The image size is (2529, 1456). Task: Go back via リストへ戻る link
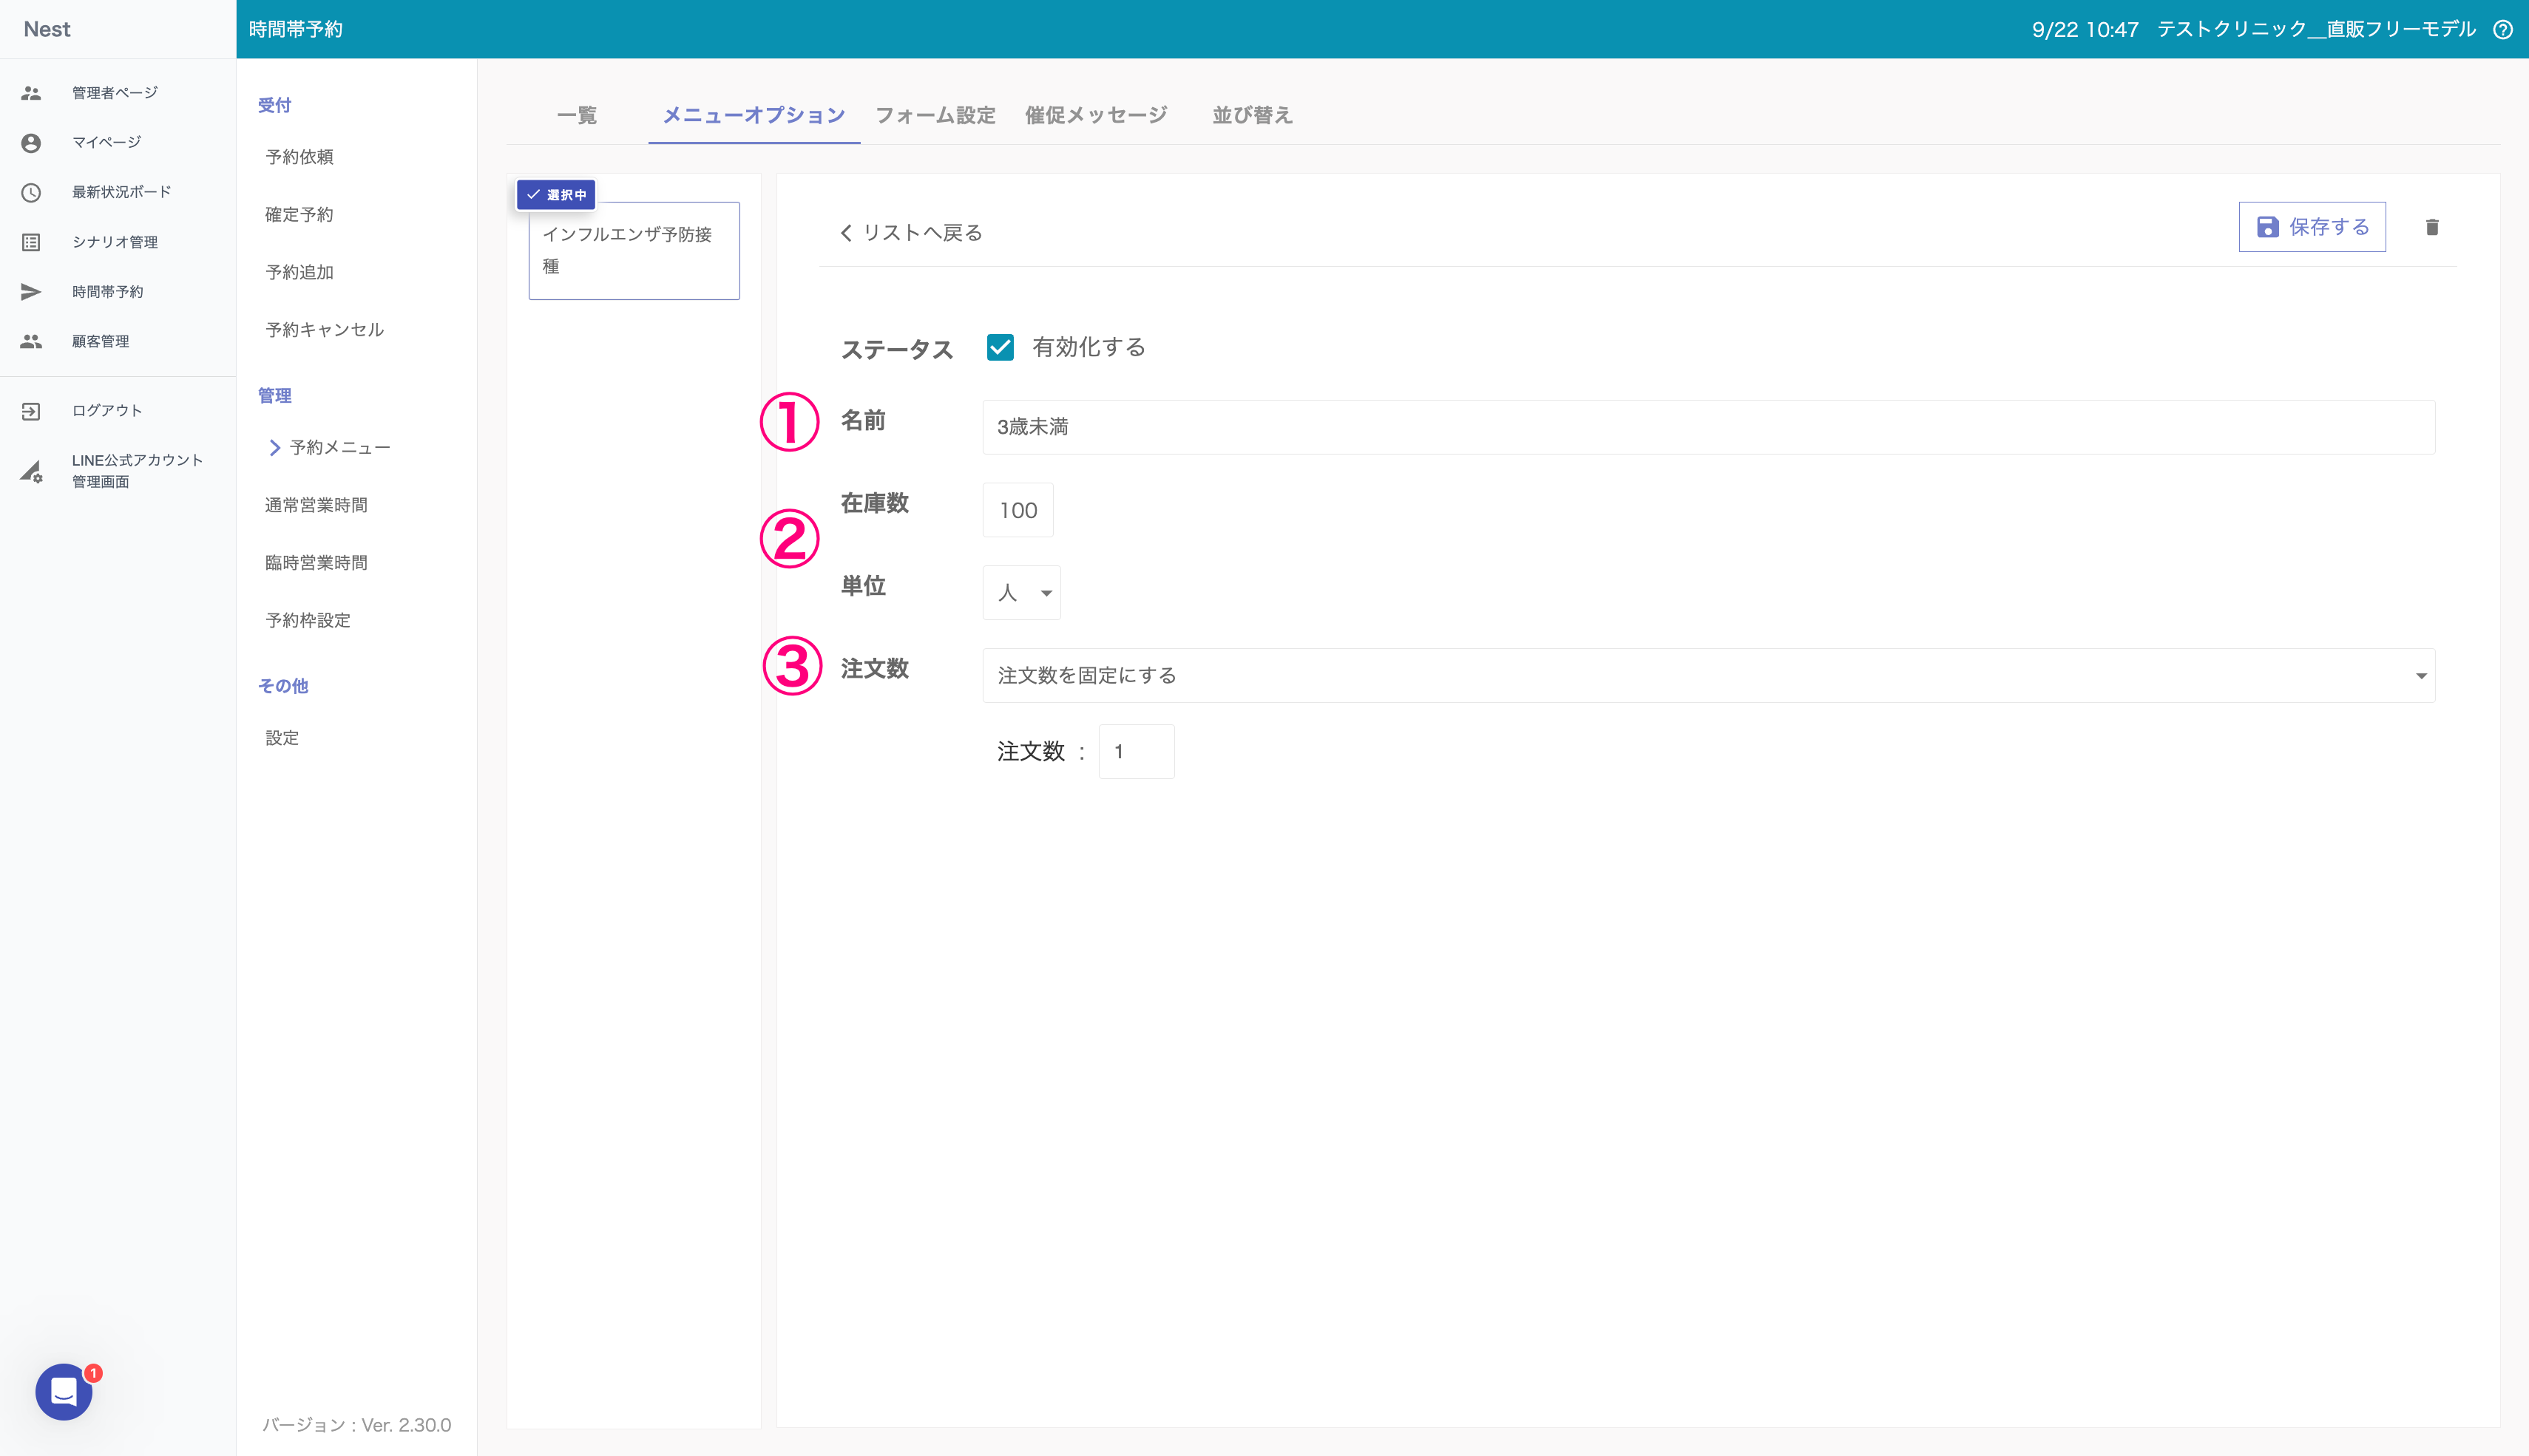click(910, 233)
